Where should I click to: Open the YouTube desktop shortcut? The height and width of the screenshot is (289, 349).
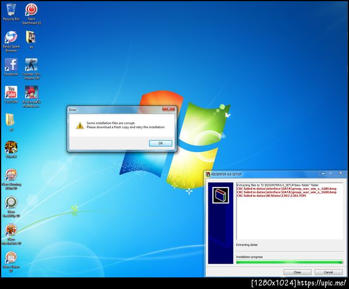click(11, 95)
